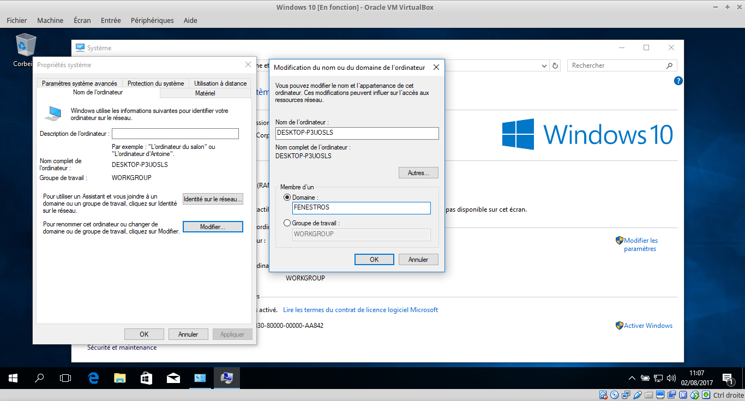This screenshot has height=401, width=745.
Task: Click Identité sur le réseau... button
Action: (213, 199)
